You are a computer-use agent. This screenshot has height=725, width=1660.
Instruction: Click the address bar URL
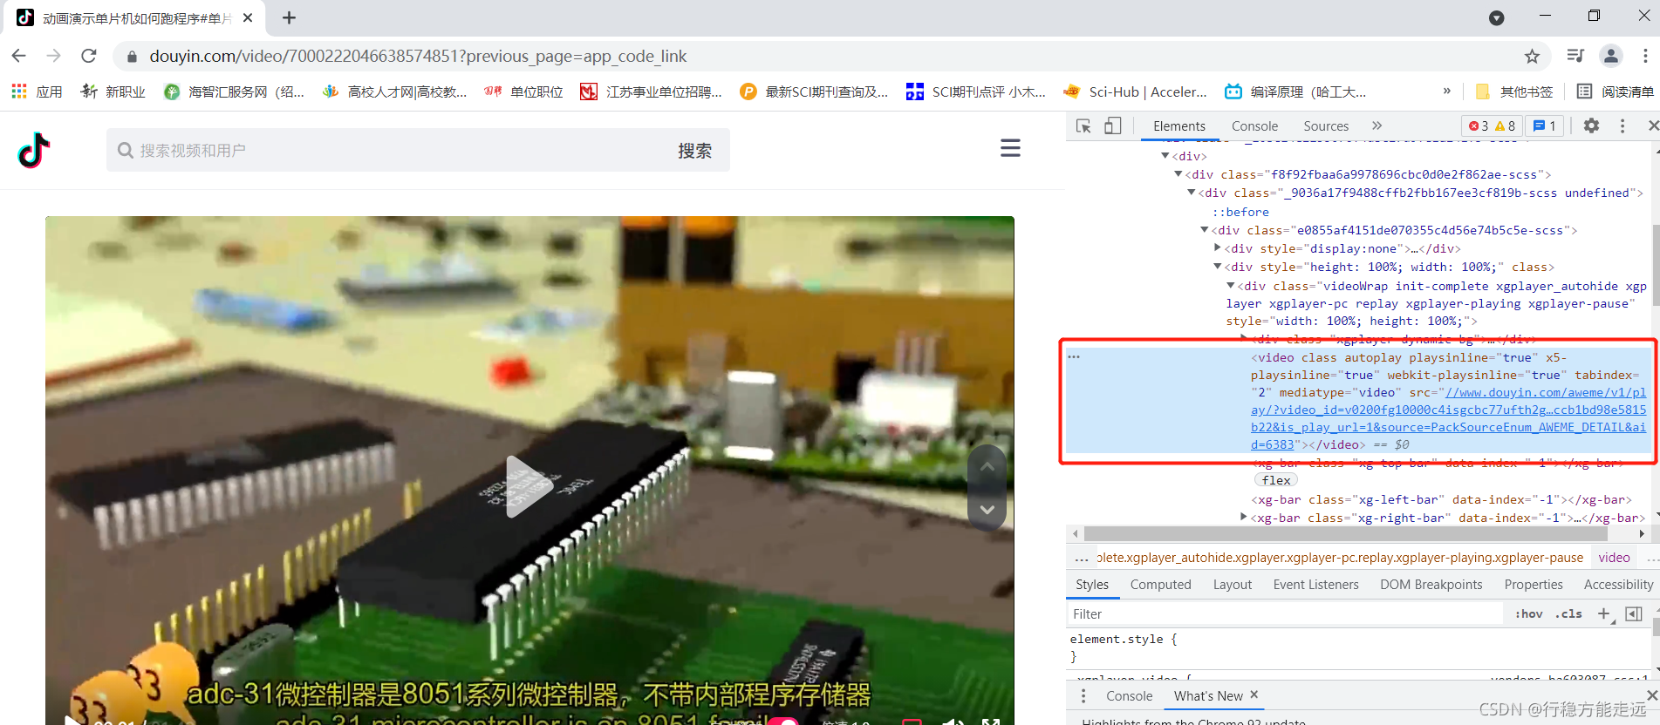(418, 57)
